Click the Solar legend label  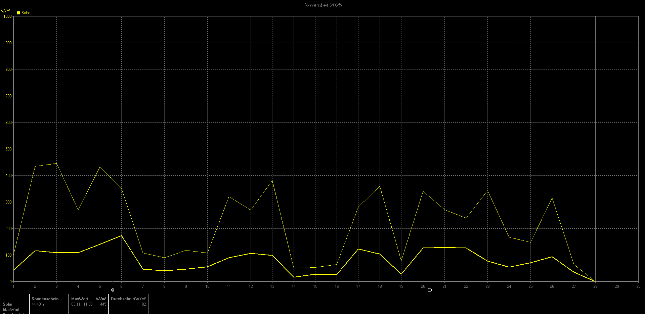tap(26, 13)
